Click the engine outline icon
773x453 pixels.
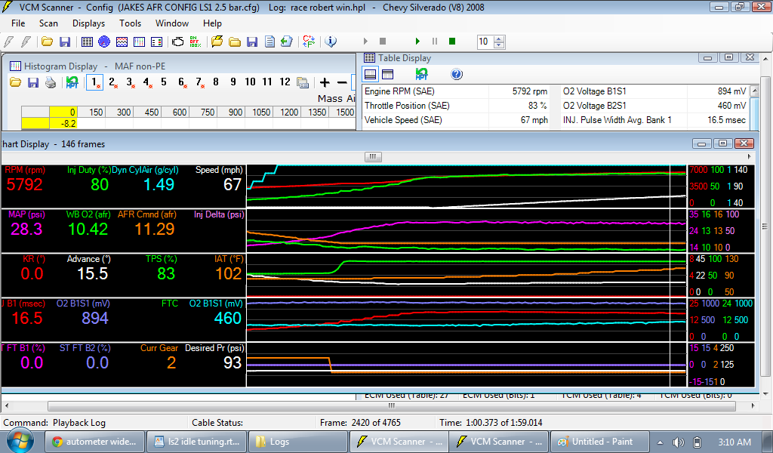(x=178, y=42)
